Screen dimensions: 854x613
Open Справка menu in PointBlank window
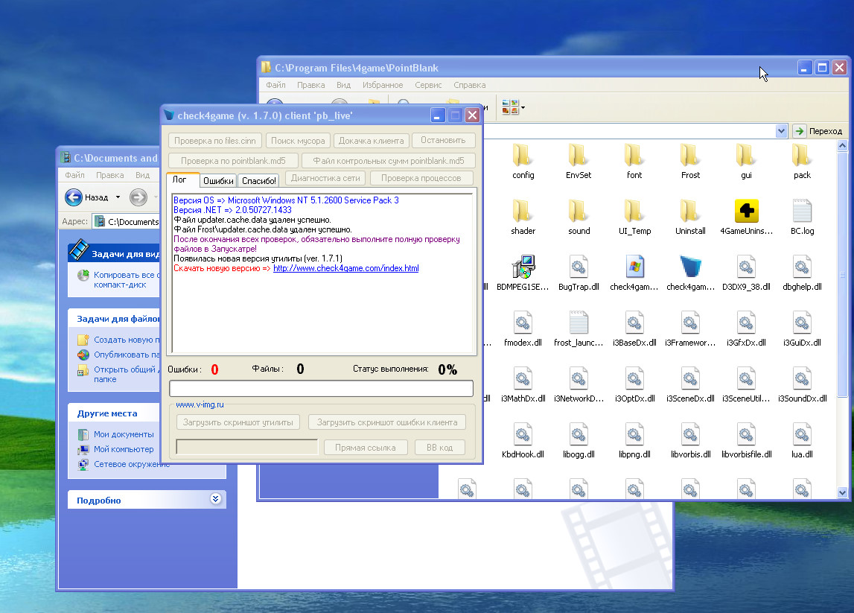470,85
